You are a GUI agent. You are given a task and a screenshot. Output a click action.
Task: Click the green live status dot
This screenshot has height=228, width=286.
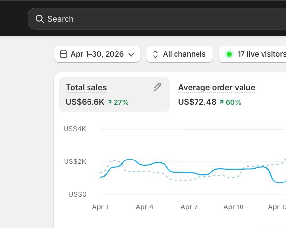[229, 54]
